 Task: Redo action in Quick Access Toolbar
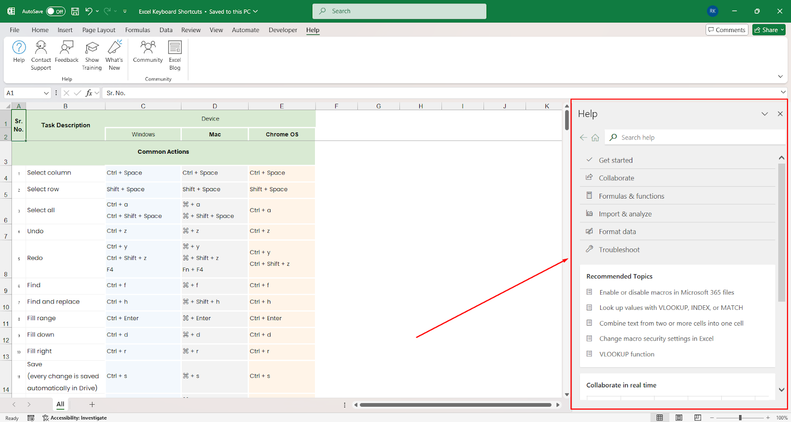108,11
